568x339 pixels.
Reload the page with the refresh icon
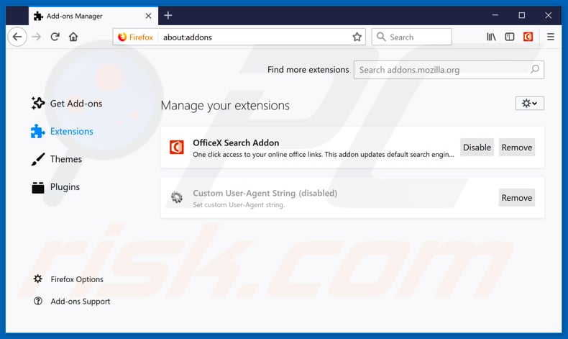click(x=55, y=37)
